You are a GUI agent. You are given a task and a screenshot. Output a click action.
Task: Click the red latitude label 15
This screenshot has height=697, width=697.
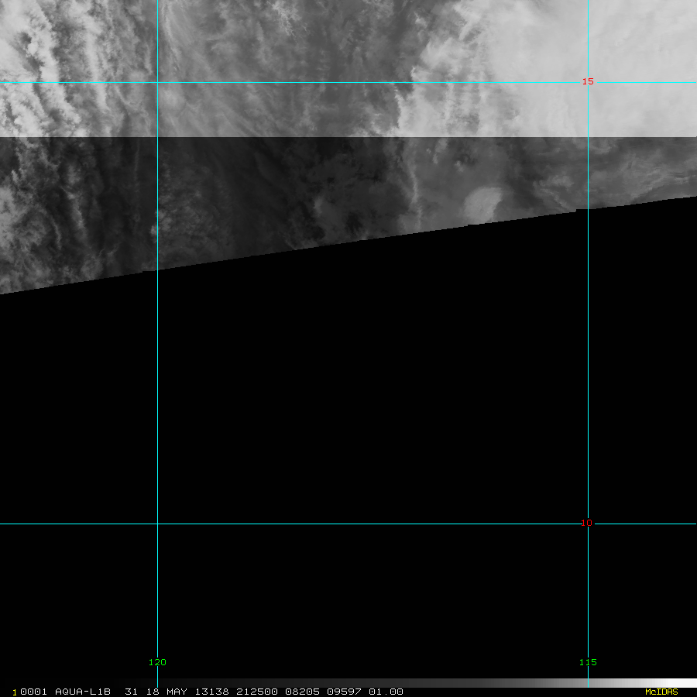[x=588, y=81]
